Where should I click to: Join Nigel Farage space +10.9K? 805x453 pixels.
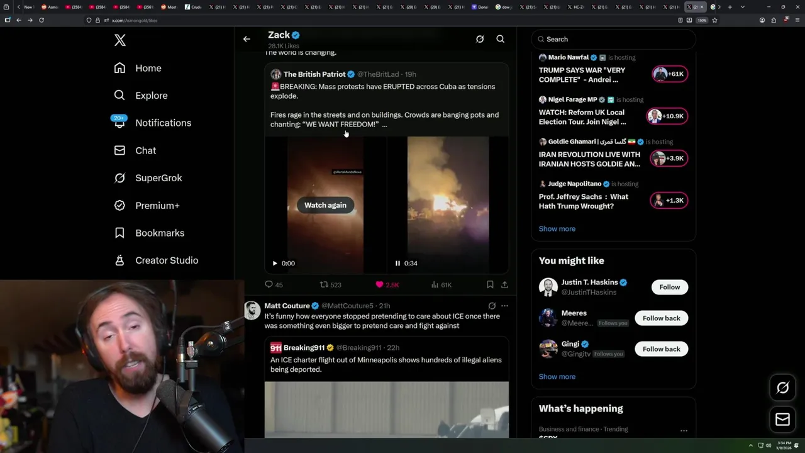pyautogui.click(x=667, y=116)
